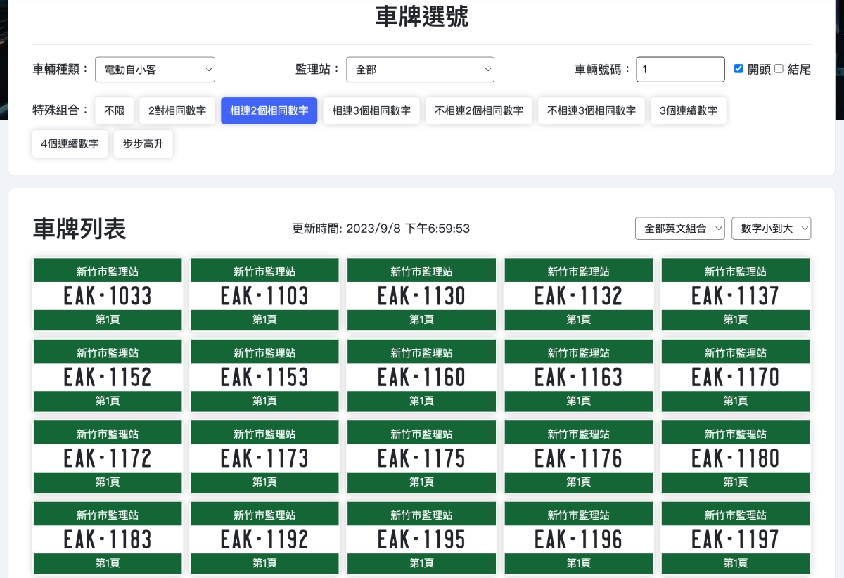The image size is (844, 578).
Task: Open license plate card EAK-1160
Action: click(421, 377)
